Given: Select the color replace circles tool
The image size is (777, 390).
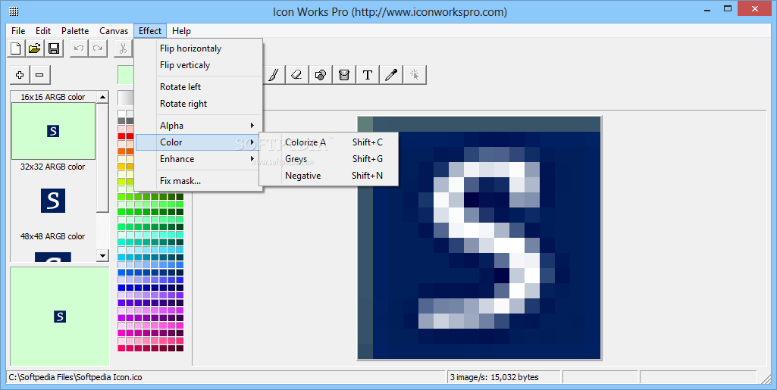Looking at the screenshot, I should (x=321, y=75).
